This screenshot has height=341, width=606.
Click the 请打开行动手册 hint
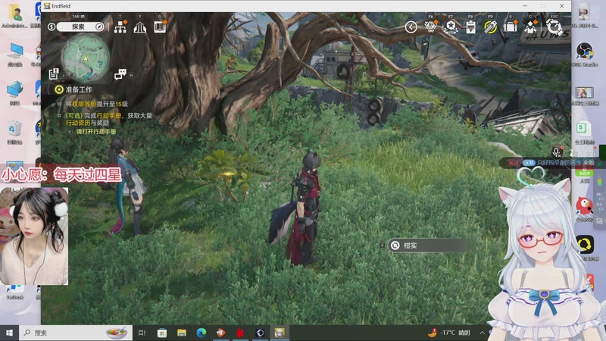[96, 131]
